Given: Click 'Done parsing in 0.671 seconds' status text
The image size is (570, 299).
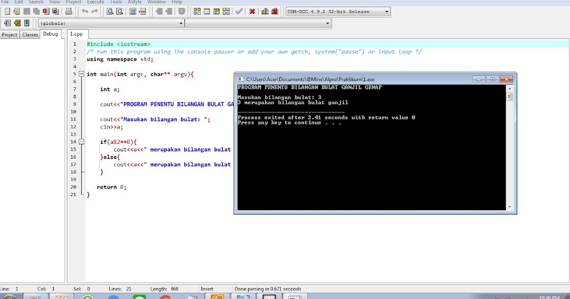Looking at the screenshot, I should pos(267,289).
